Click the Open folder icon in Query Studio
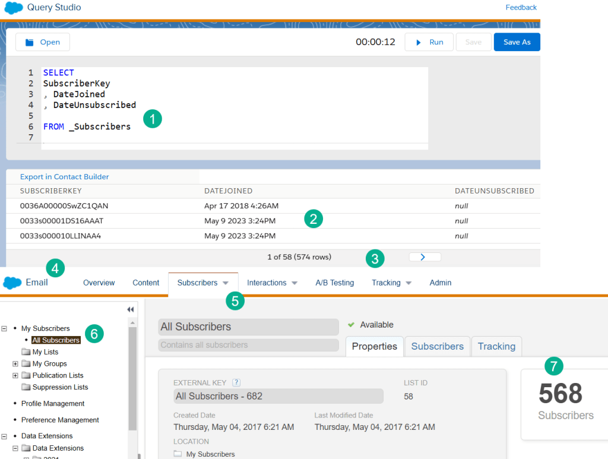The height and width of the screenshot is (459, 608). point(30,42)
